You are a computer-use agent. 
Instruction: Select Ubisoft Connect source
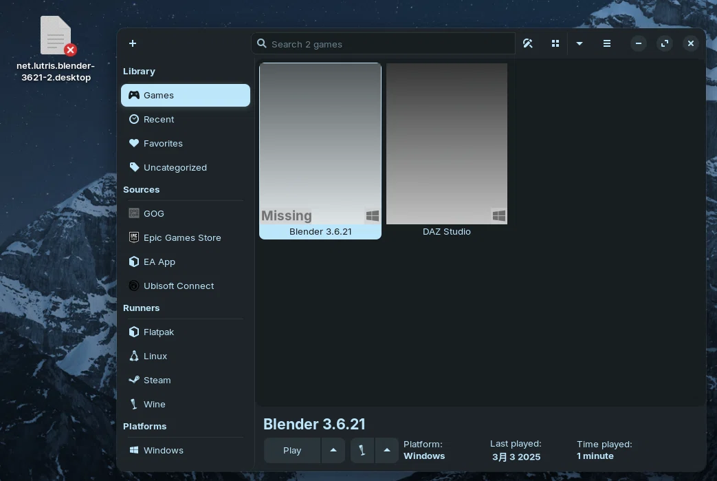point(185,286)
